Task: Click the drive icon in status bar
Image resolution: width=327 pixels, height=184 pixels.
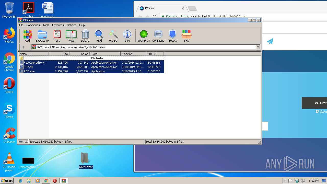Action: pos(21,142)
